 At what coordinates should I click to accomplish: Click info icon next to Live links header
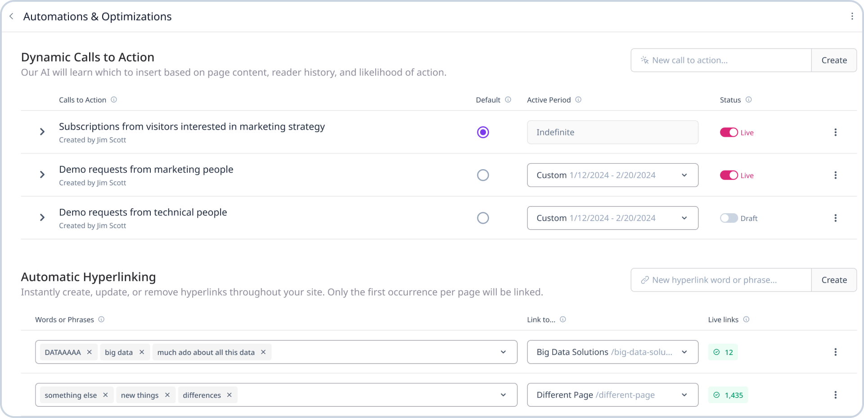[746, 319]
